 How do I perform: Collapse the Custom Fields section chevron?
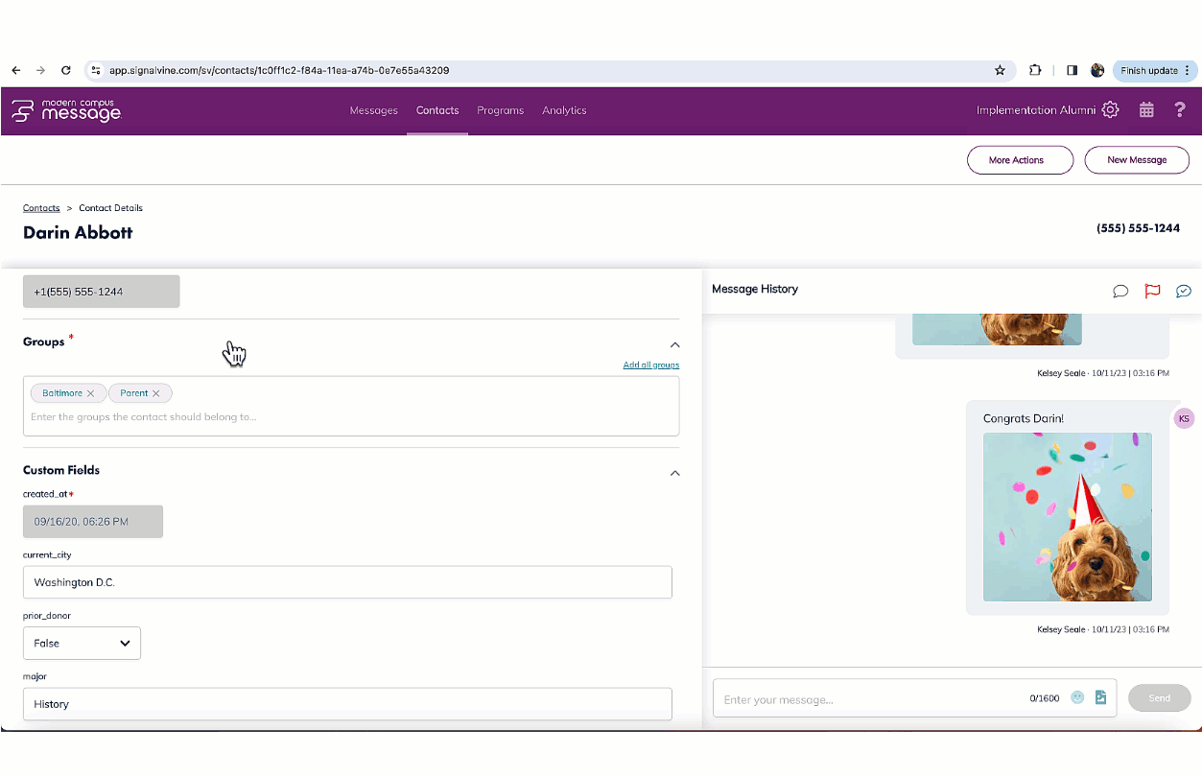(674, 473)
